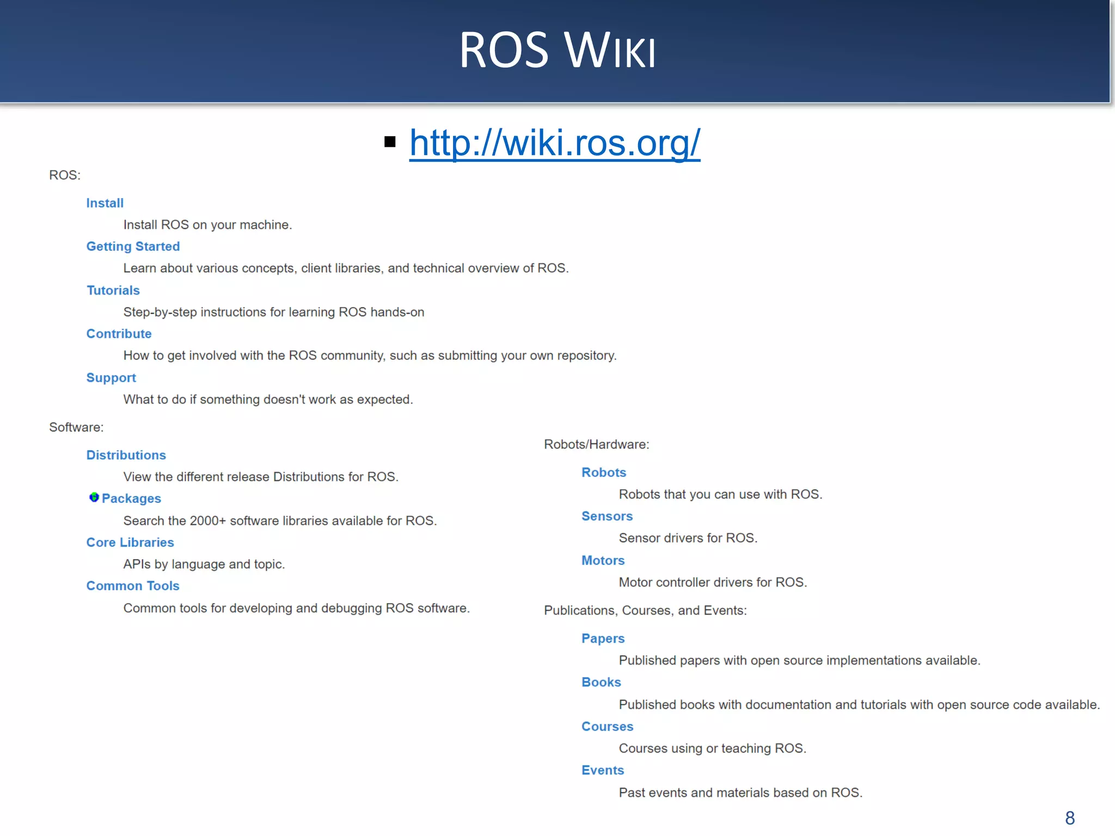The height and width of the screenshot is (836, 1115).
Task: Go to the Tutorials link
Action: pyautogui.click(x=113, y=290)
